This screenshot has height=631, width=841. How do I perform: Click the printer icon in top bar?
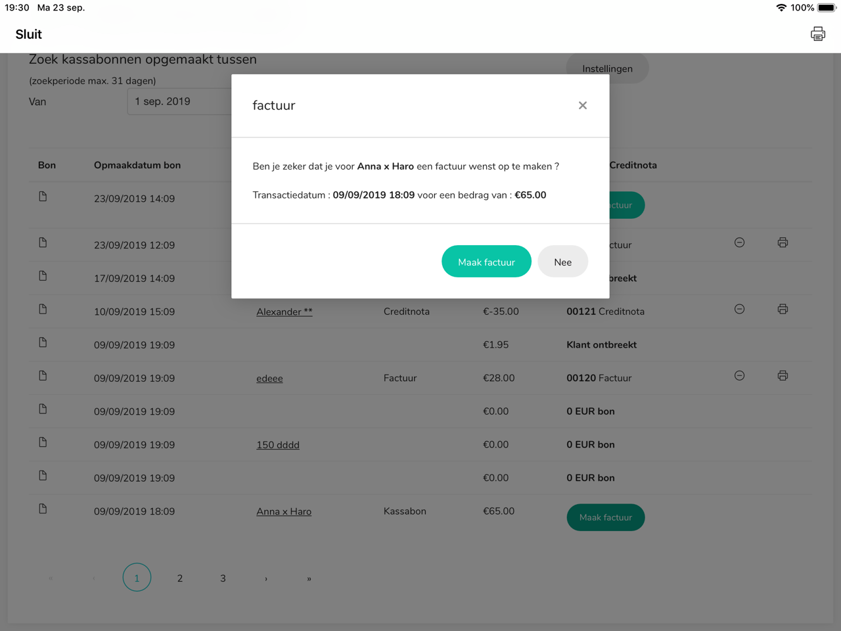(x=817, y=34)
